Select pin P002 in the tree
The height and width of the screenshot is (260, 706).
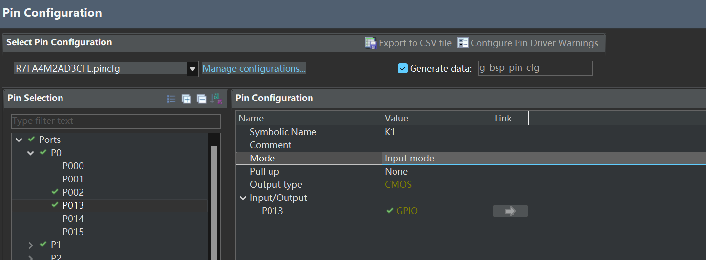click(x=73, y=192)
